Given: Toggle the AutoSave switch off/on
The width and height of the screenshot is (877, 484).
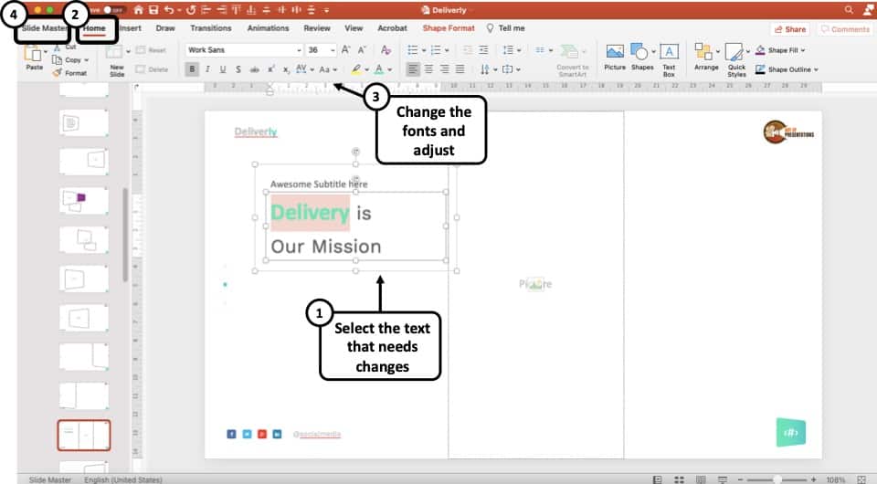Looking at the screenshot, I should (114, 10).
